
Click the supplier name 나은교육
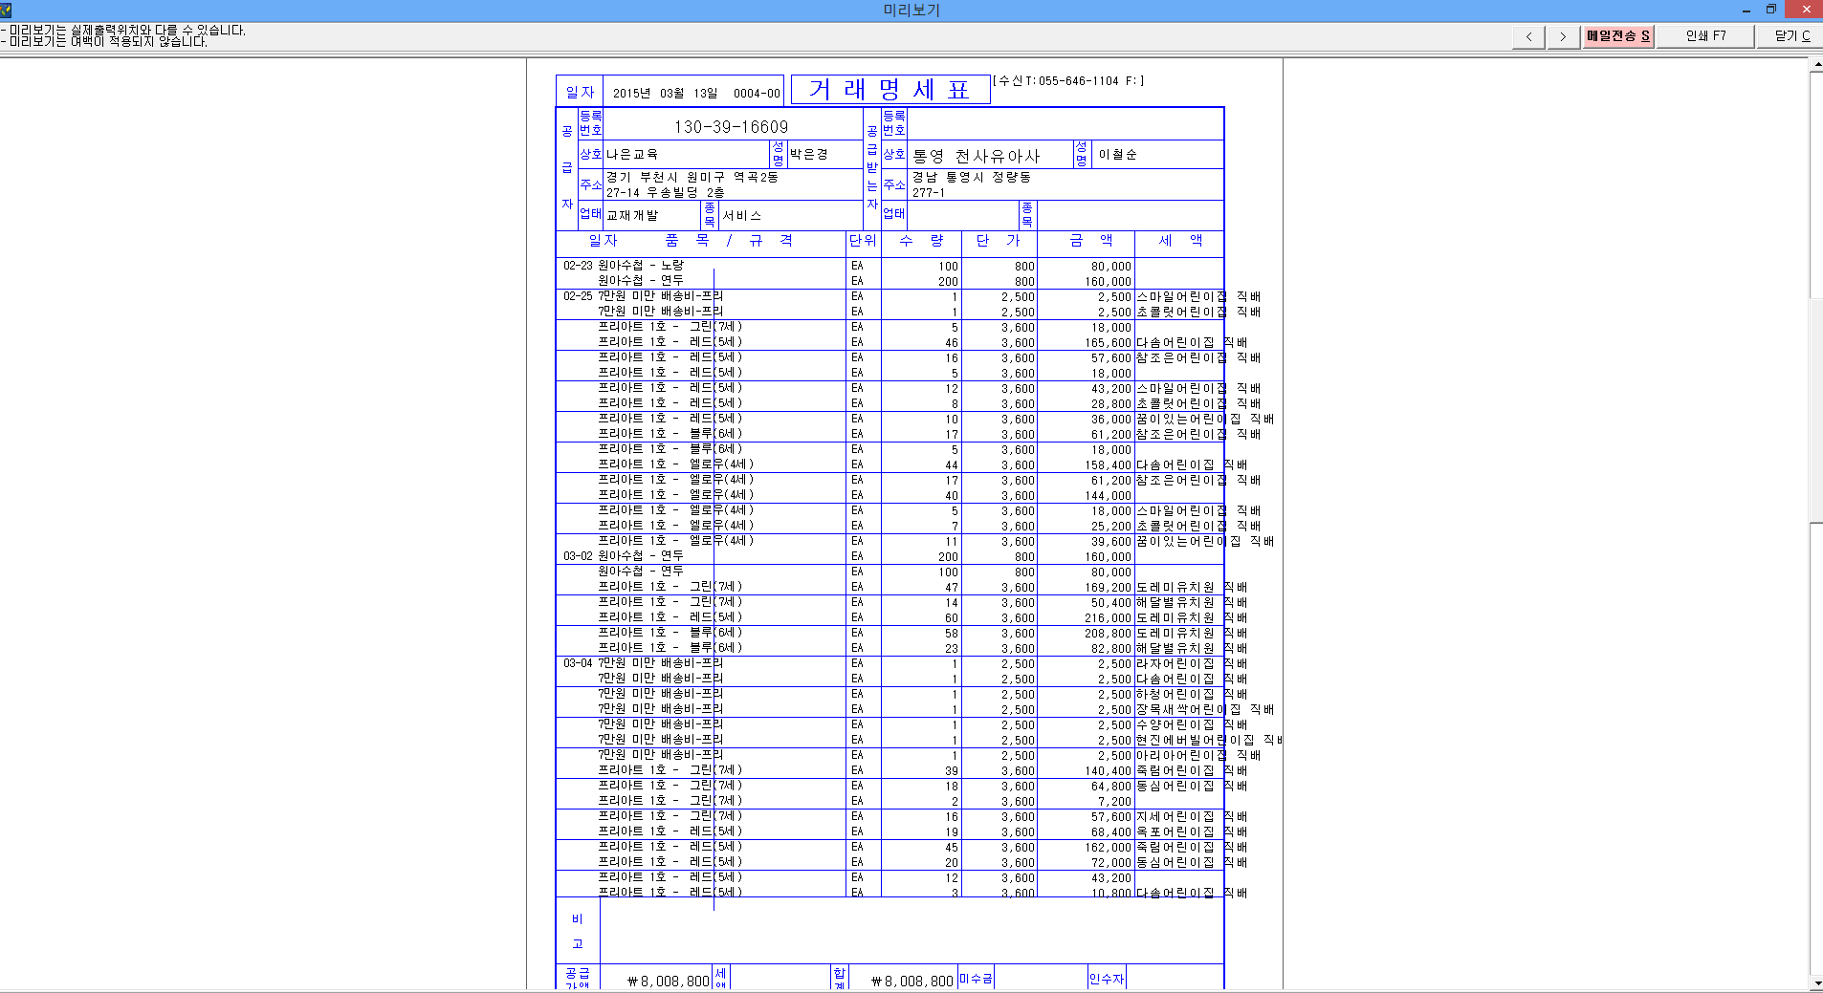(632, 155)
